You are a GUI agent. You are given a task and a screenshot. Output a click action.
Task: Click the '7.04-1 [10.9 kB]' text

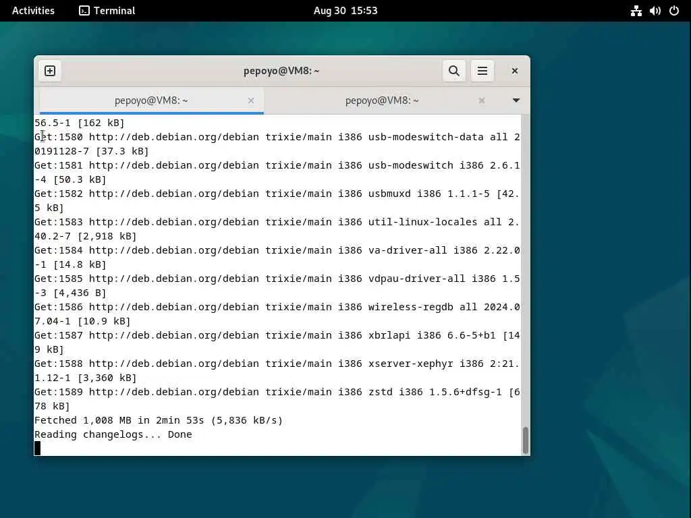coord(82,321)
